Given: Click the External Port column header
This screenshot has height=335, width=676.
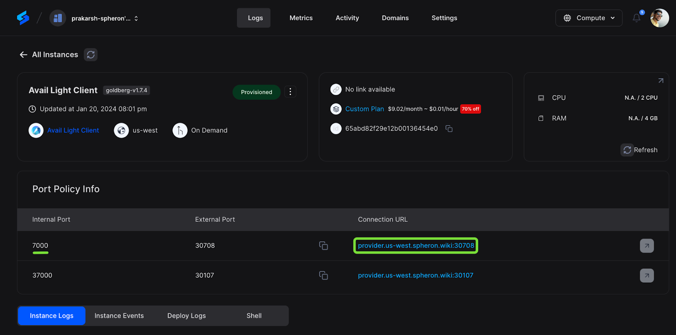Looking at the screenshot, I should coord(215,220).
